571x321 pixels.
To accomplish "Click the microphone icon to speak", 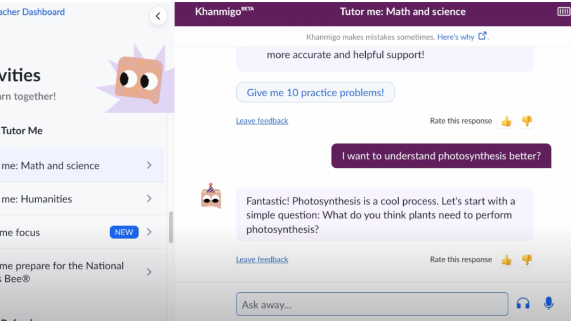I will [x=548, y=304].
